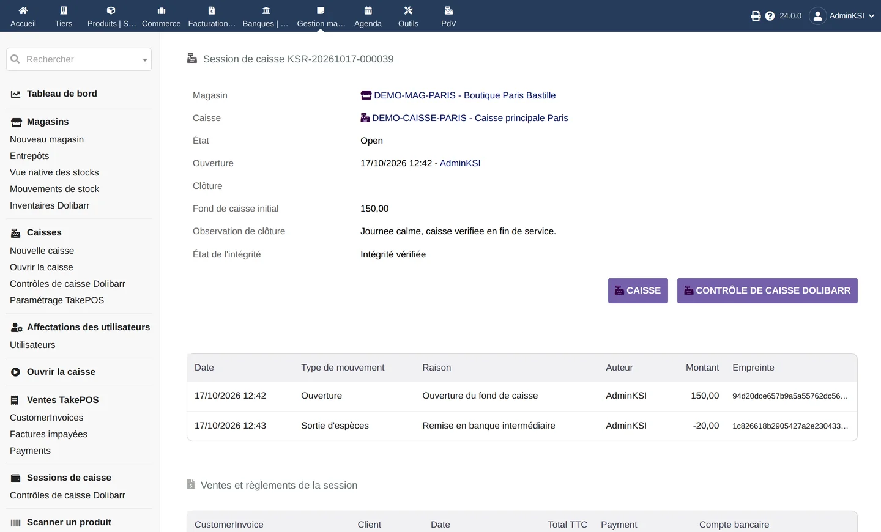Image resolution: width=881 pixels, height=532 pixels.
Task: Click the Affectations des utilisateurs users icon
Action: coord(17,328)
